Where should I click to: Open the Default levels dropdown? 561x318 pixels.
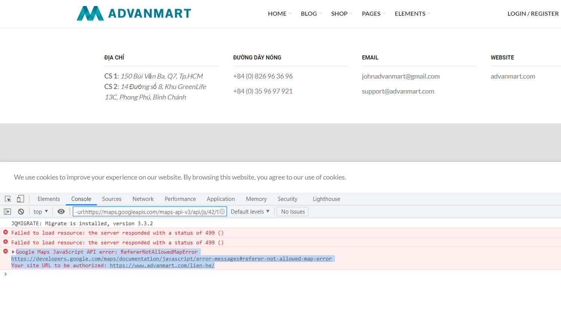tap(250, 212)
